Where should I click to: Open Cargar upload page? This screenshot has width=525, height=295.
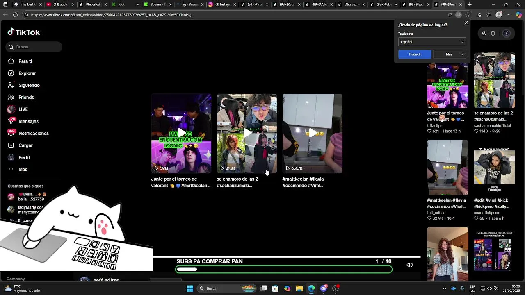(x=25, y=145)
